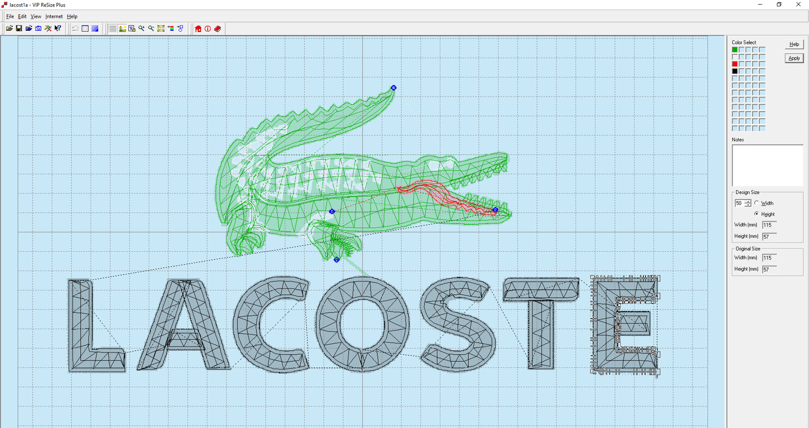Click the Design Size Height (mm) field
Viewport: 809px width, 428px height.
click(x=769, y=236)
